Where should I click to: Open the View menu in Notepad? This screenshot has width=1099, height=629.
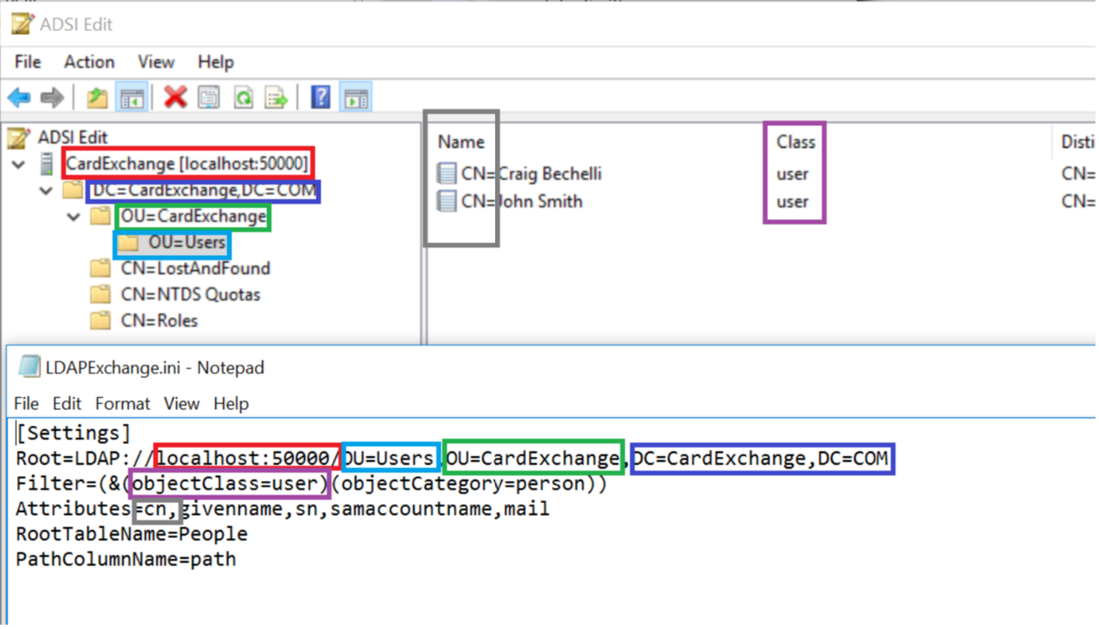coord(182,404)
